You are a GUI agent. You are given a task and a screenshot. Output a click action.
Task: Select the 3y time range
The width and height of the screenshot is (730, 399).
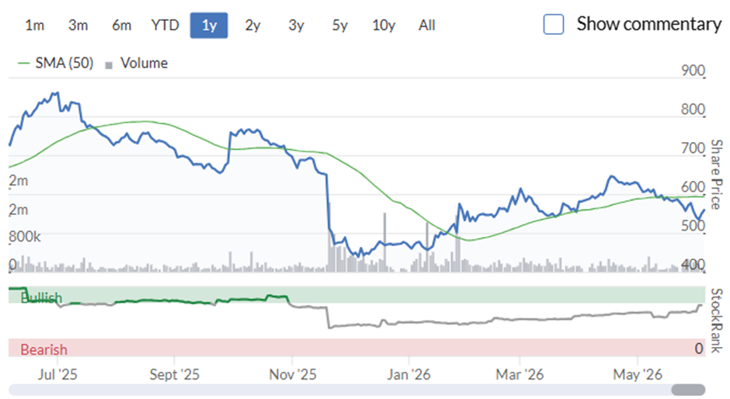296,25
